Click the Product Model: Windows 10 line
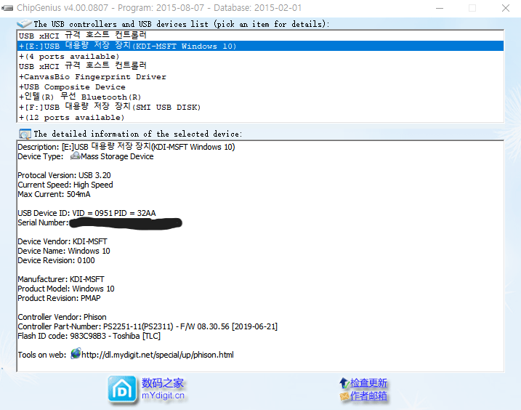Viewport: 521px width, 410px height. pos(66,289)
